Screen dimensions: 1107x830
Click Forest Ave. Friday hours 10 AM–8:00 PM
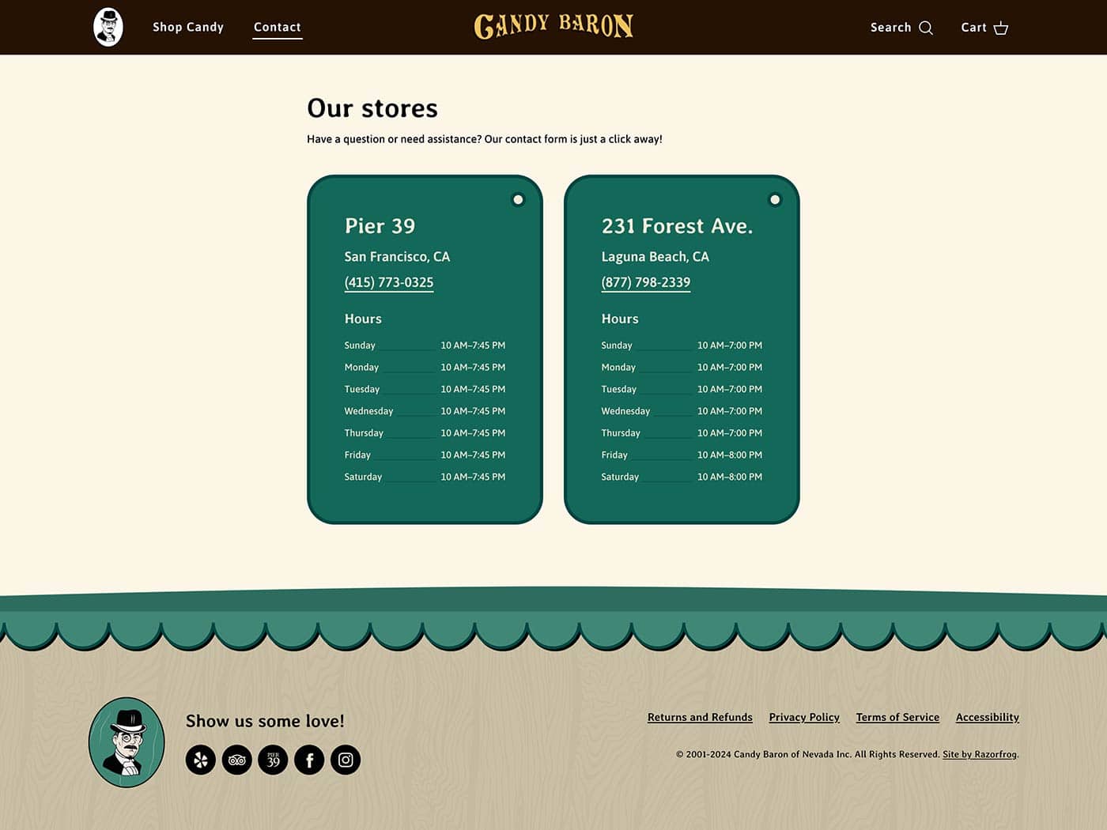(x=730, y=455)
